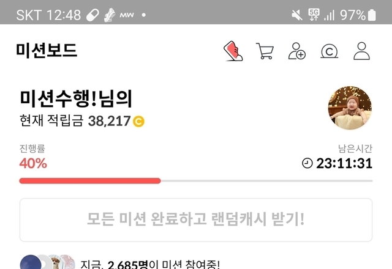
Task: Open the my profile person icon
Action: coord(361,51)
